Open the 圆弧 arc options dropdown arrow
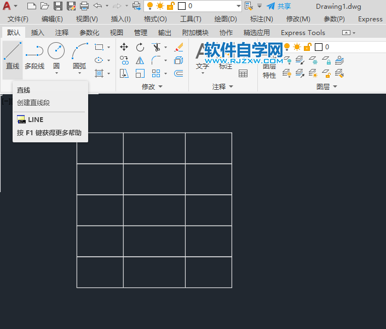 tap(79, 73)
